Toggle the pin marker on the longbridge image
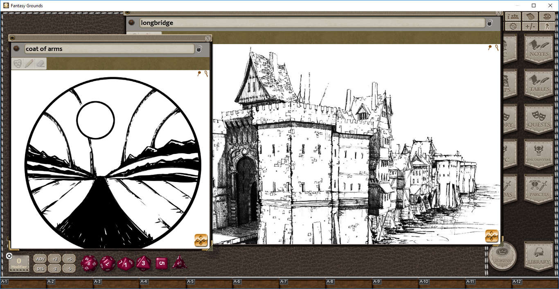The width and height of the screenshot is (559, 289). coord(489,48)
